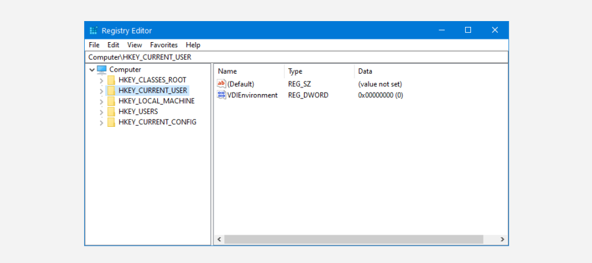Click the (Default) string value icon

click(x=222, y=84)
